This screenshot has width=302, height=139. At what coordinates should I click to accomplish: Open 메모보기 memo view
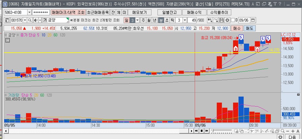click(x=140, y=12)
